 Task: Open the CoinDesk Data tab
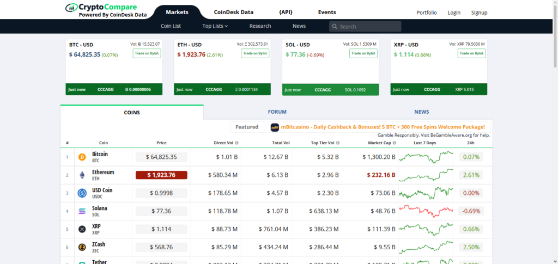[x=233, y=12]
